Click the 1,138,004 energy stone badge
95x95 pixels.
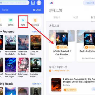pos(70,90)
